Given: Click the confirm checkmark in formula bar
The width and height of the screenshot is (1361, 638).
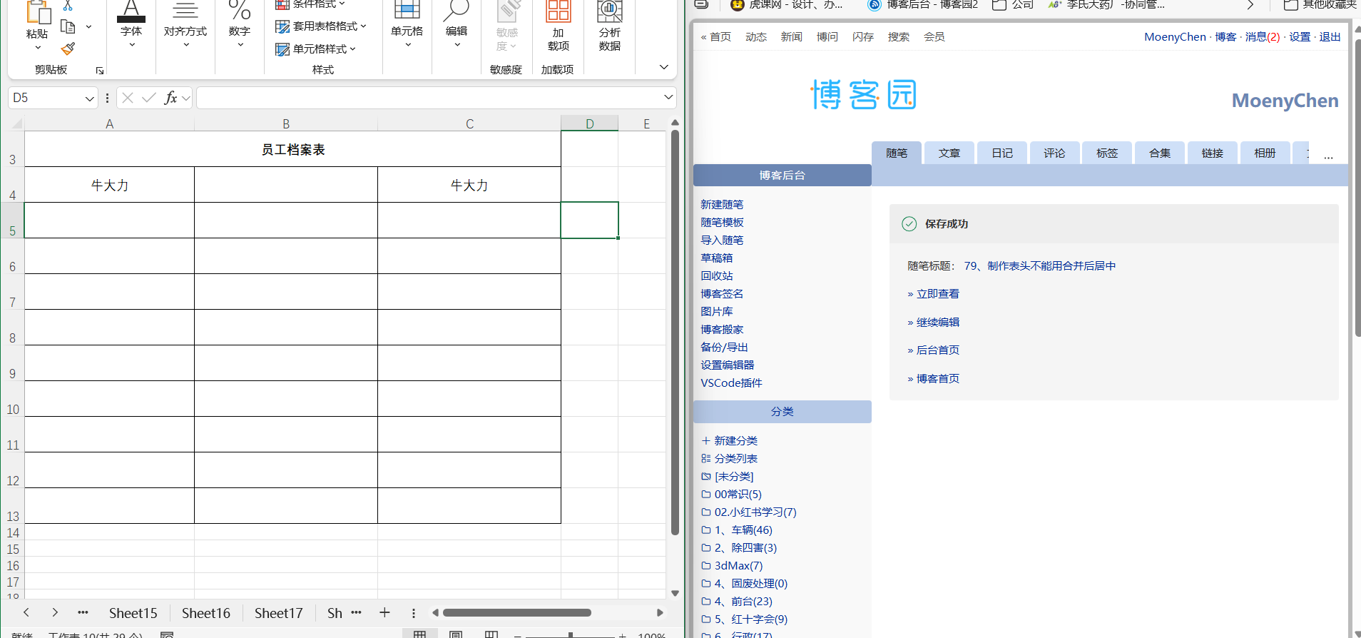Looking at the screenshot, I should point(149,98).
